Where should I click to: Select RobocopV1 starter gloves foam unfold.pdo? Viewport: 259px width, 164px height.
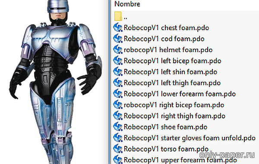pyautogui.click(x=190, y=138)
